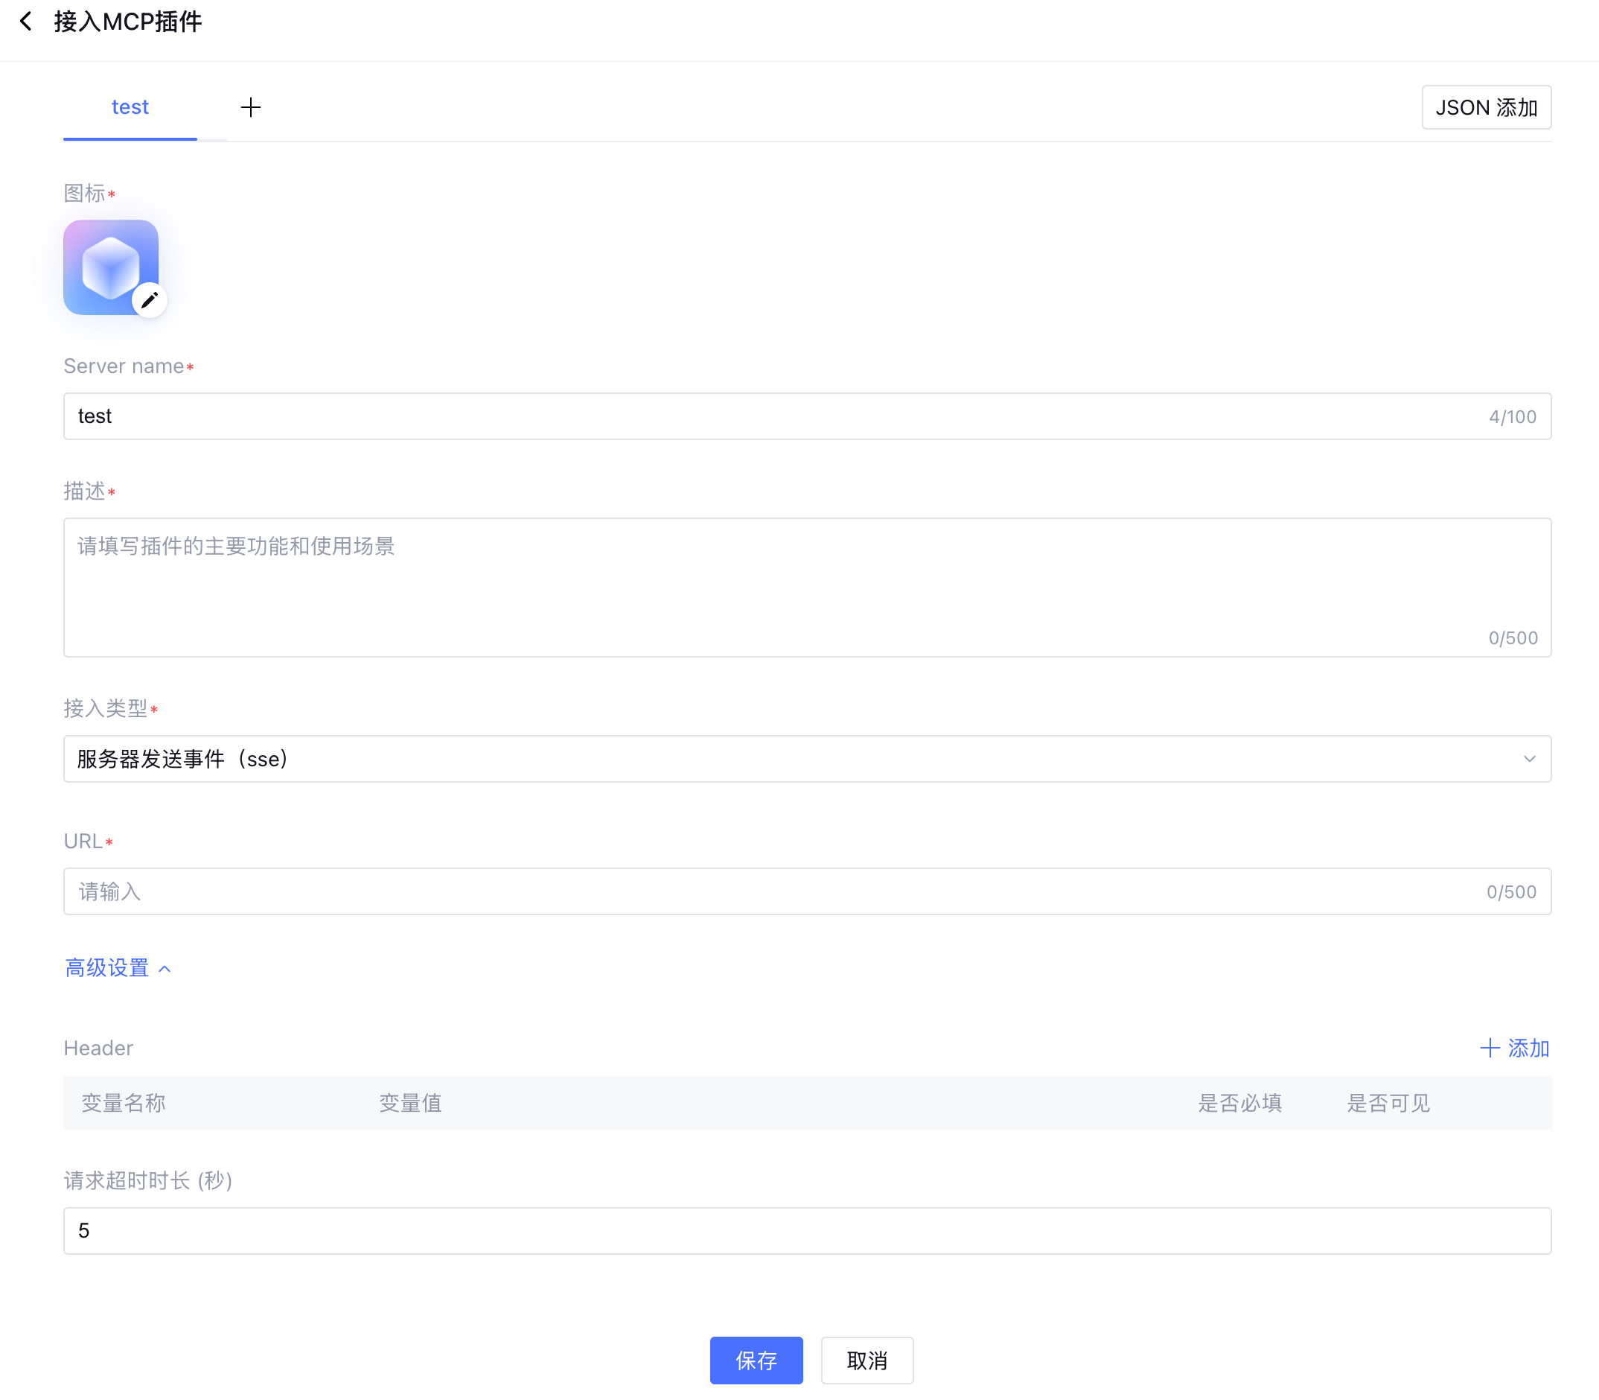This screenshot has width=1599, height=1400.
Task: Click 添加 link to add a Header
Action: (1528, 1048)
